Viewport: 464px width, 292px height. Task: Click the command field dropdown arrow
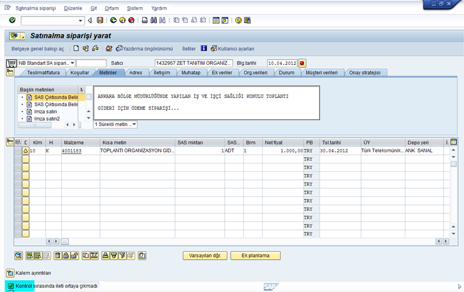pyautogui.click(x=80, y=20)
